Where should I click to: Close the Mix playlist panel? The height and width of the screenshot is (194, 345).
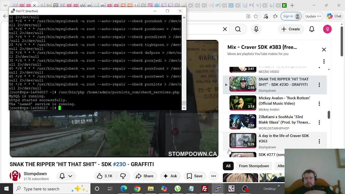click(x=324, y=50)
